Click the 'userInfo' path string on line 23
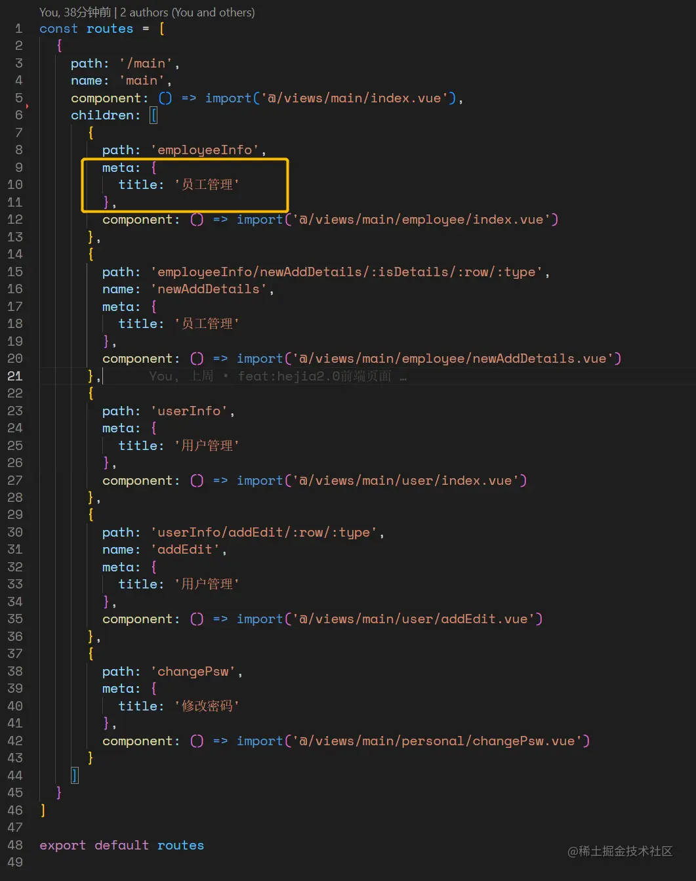Image resolution: width=696 pixels, height=881 pixels. [189, 411]
